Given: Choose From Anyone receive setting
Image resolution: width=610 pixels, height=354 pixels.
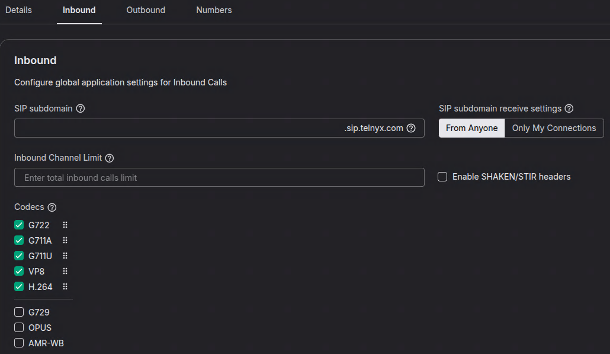Looking at the screenshot, I should (471, 128).
